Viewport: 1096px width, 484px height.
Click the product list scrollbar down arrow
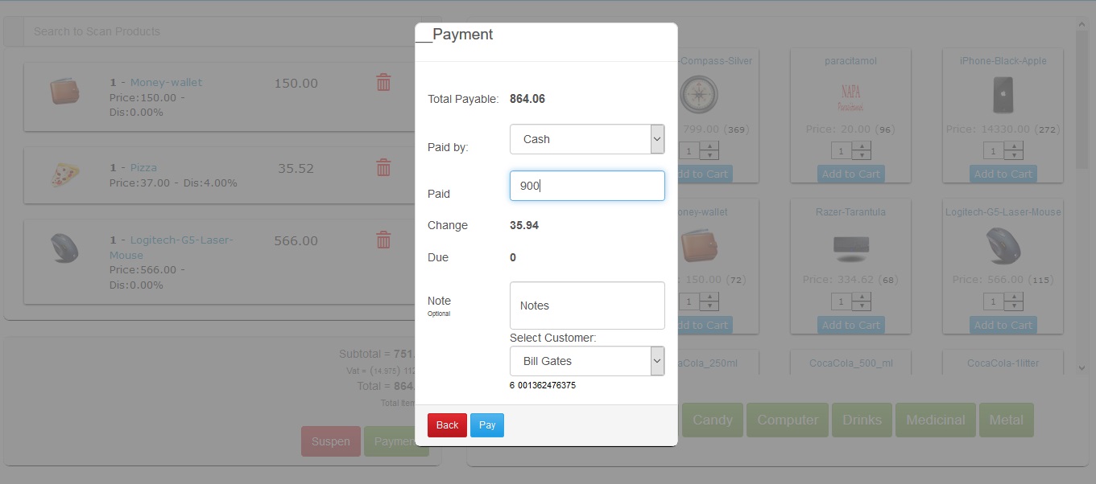(1082, 367)
